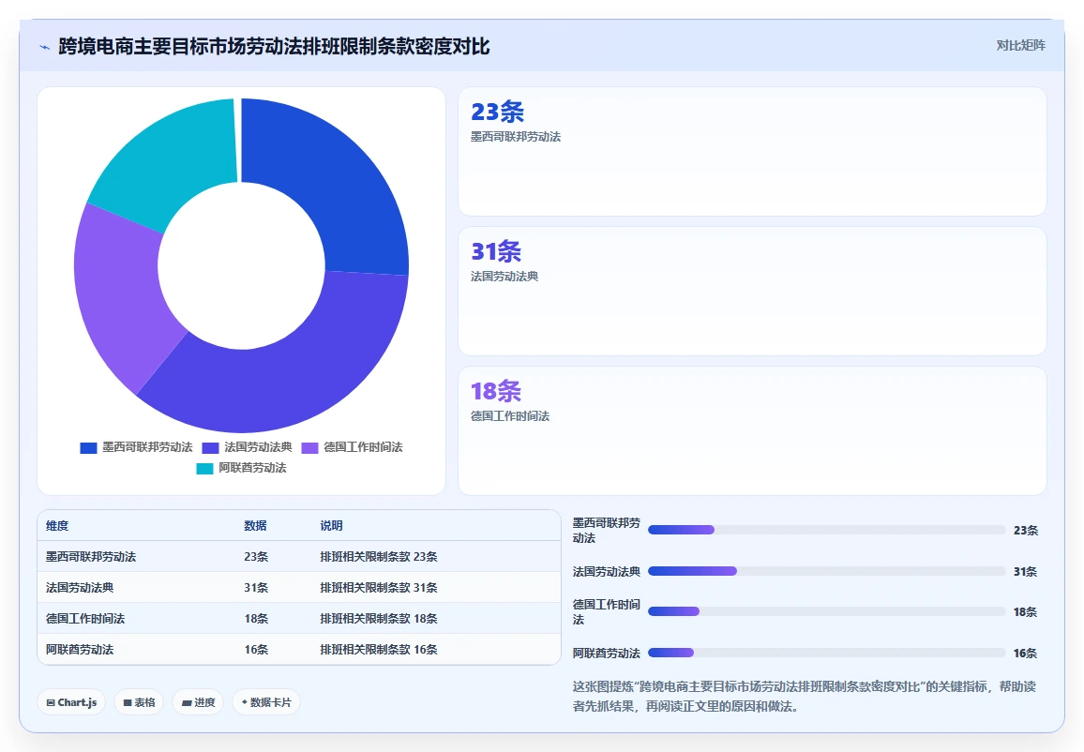1084x752 pixels.
Task: Click the 排班相关限制条款 16条 description cell
Action: click(x=378, y=650)
